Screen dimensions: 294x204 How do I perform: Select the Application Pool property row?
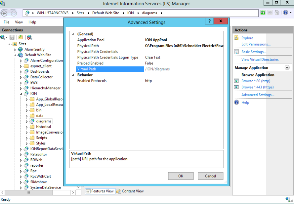147,40
